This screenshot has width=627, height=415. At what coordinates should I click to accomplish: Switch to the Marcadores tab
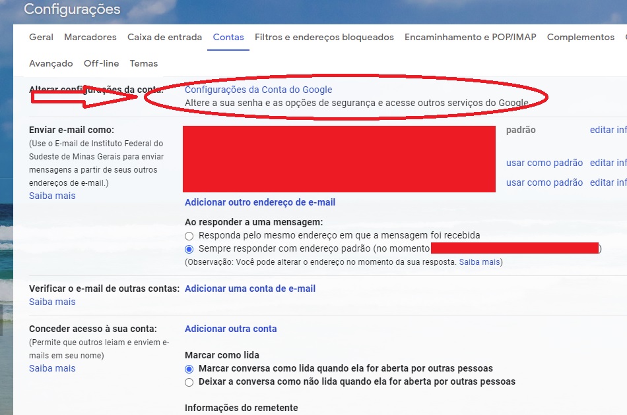90,38
